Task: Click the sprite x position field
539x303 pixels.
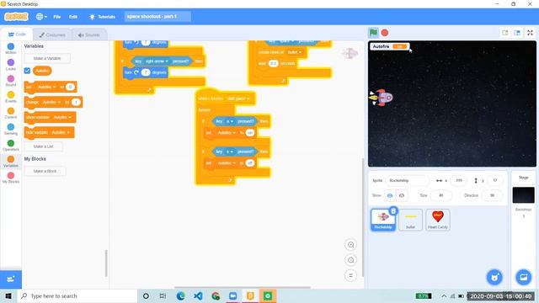Action: [458, 180]
